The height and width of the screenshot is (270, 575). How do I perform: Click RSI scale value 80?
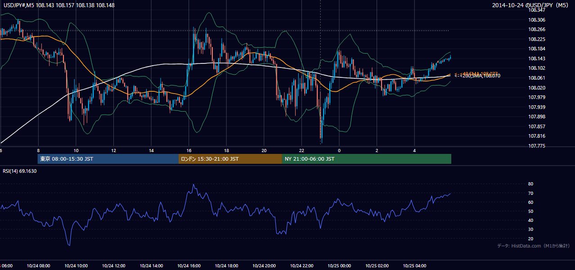point(531,184)
